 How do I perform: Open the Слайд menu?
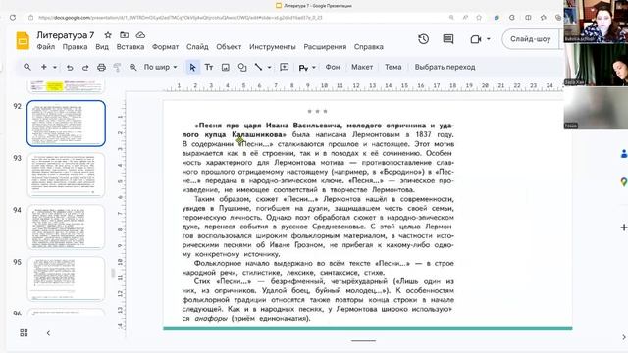[197, 47]
